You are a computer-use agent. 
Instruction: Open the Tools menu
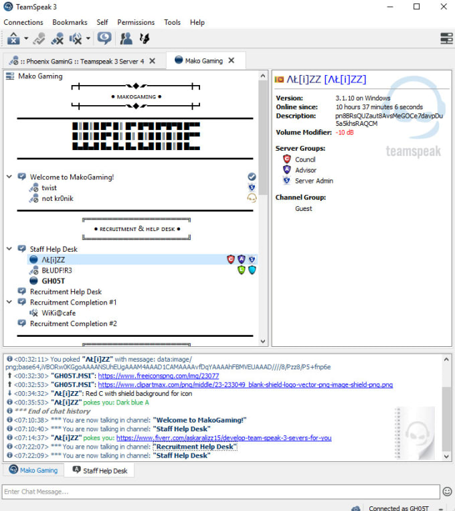pyautogui.click(x=172, y=22)
